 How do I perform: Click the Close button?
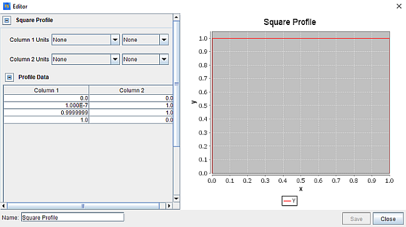(x=388, y=219)
